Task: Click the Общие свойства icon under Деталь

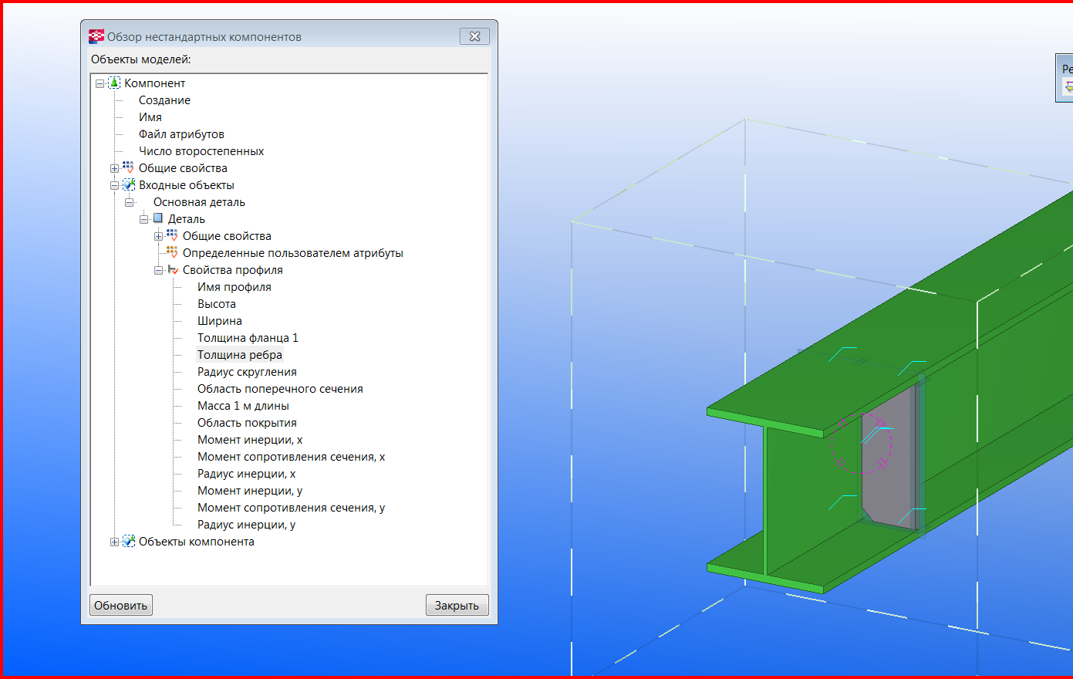Action: point(172,236)
